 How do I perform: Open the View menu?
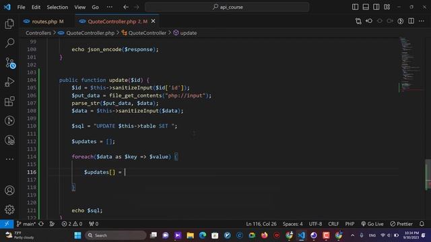(79, 7)
